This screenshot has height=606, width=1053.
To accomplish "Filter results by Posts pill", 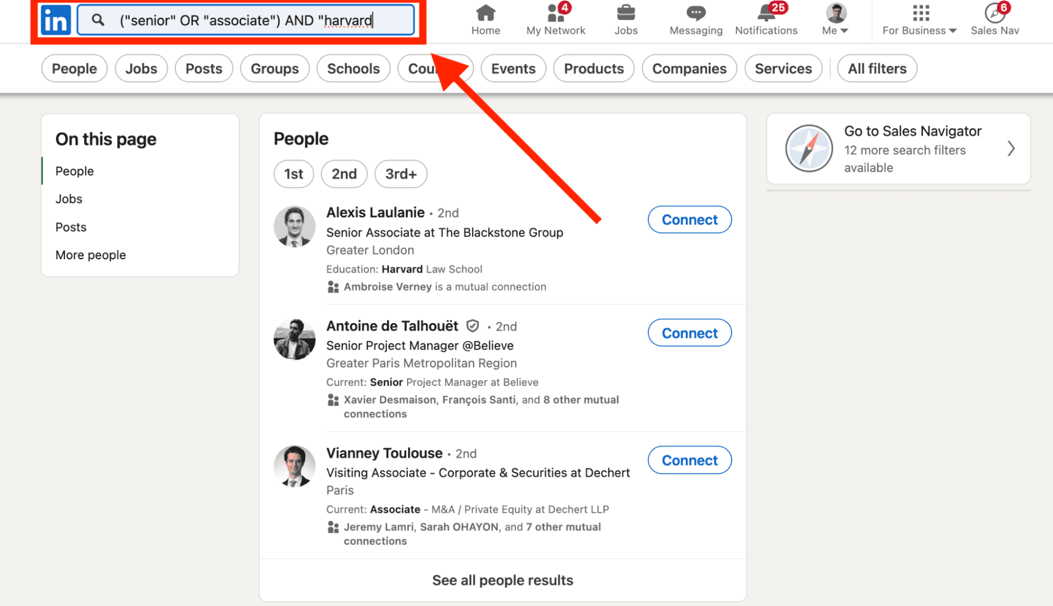I will pyautogui.click(x=204, y=69).
